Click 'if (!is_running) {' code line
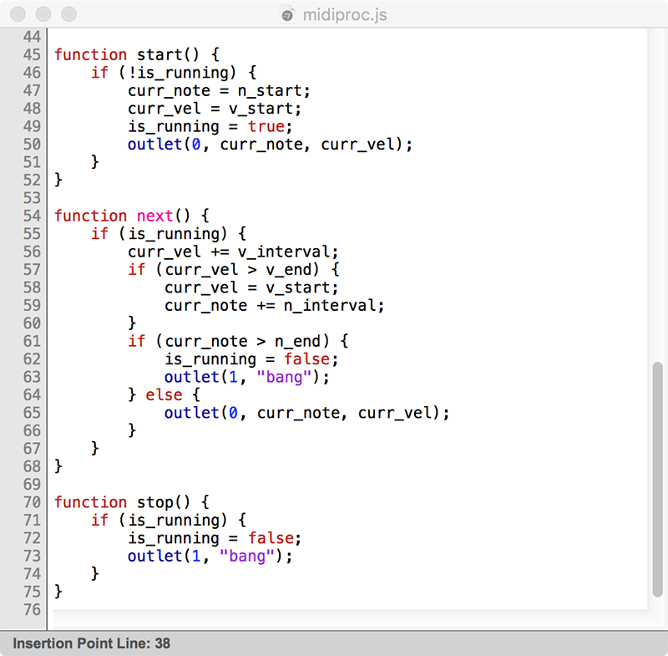 point(174,73)
